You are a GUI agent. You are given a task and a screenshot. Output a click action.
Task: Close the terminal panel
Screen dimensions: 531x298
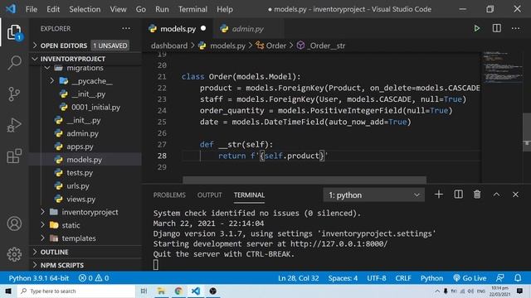515,195
